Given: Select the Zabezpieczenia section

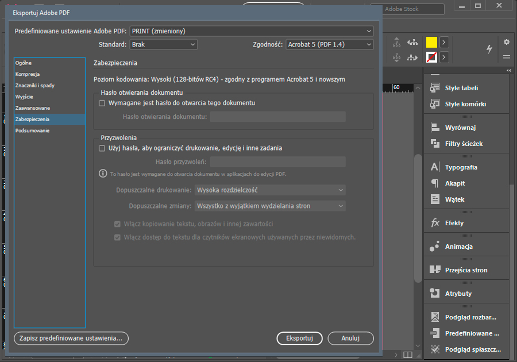Looking at the screenshot, I should (50, 120).
